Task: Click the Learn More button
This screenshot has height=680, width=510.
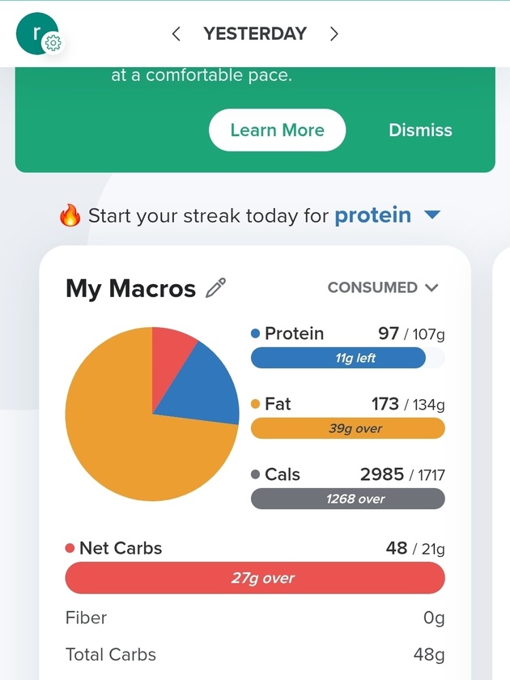Action: tap(277, 130)
